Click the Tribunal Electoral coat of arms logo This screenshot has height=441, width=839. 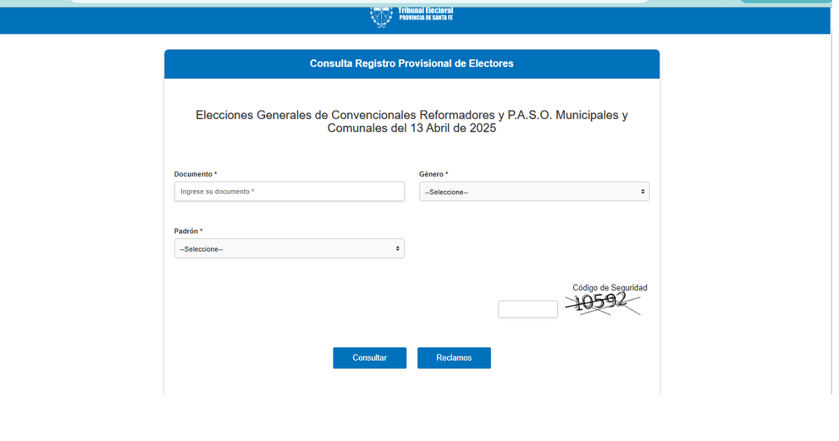tap(381, 16)
